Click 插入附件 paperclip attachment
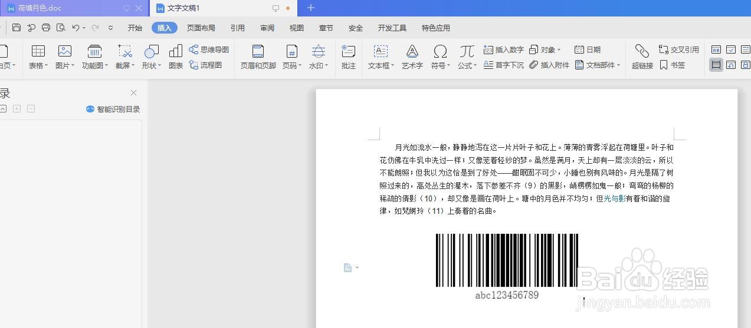 (549, 65)
